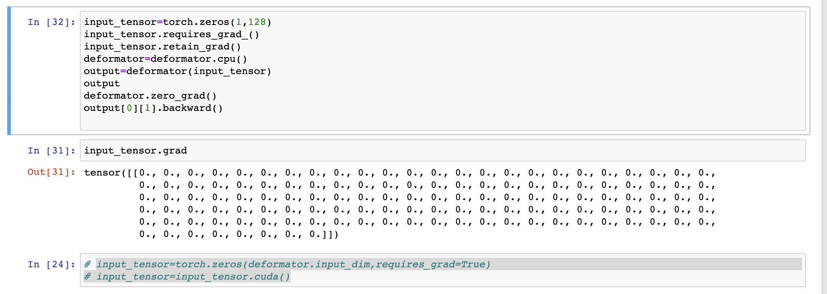Click the Out[31] output prompt
The image size is (827, 294).
pyautogui.click(x=51, y=172)
